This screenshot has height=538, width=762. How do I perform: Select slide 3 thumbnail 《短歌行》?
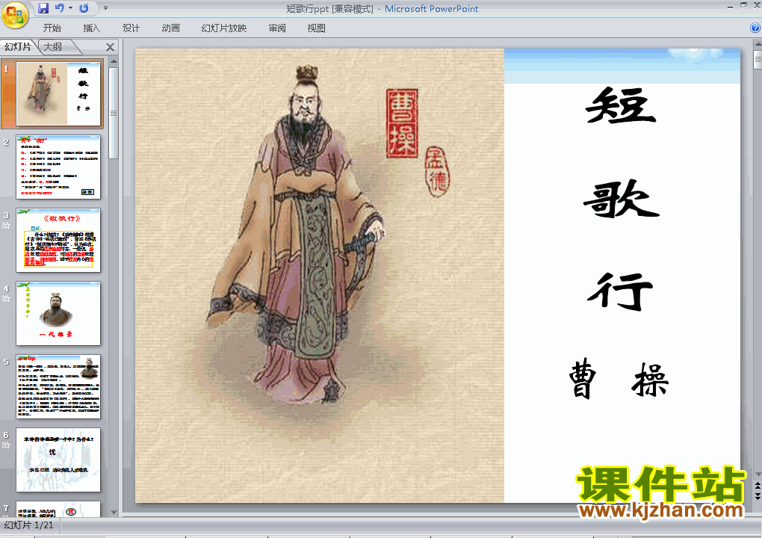click(58, 241)
